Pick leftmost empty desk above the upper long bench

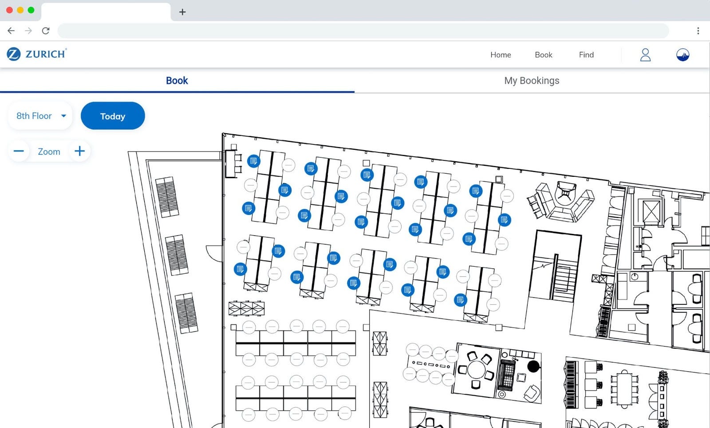(249, 327)
